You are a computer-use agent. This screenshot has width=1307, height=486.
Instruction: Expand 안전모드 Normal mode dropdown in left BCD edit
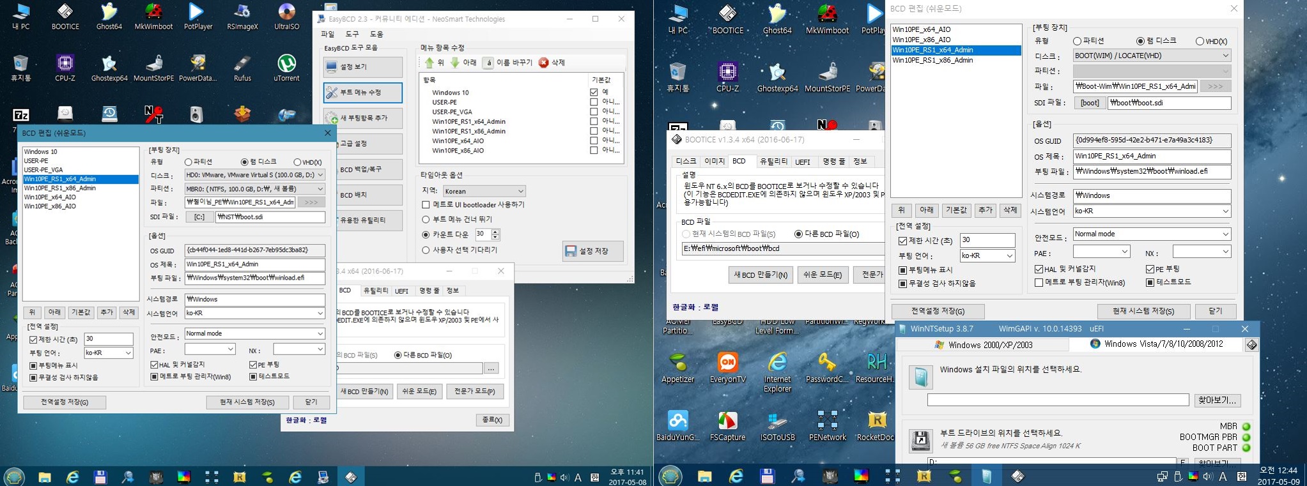(255, 333)
